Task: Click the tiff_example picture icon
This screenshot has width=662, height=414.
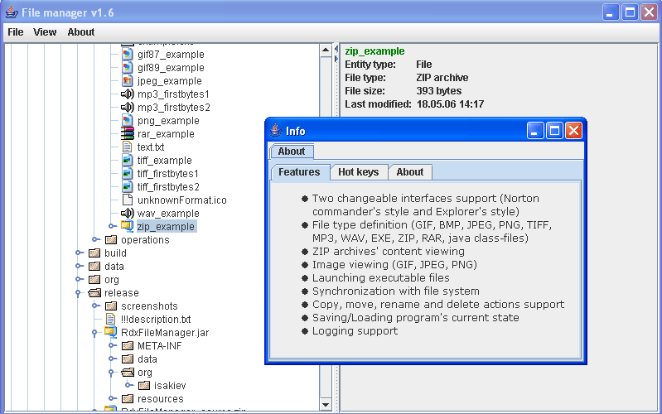Action: coord(127,160)
